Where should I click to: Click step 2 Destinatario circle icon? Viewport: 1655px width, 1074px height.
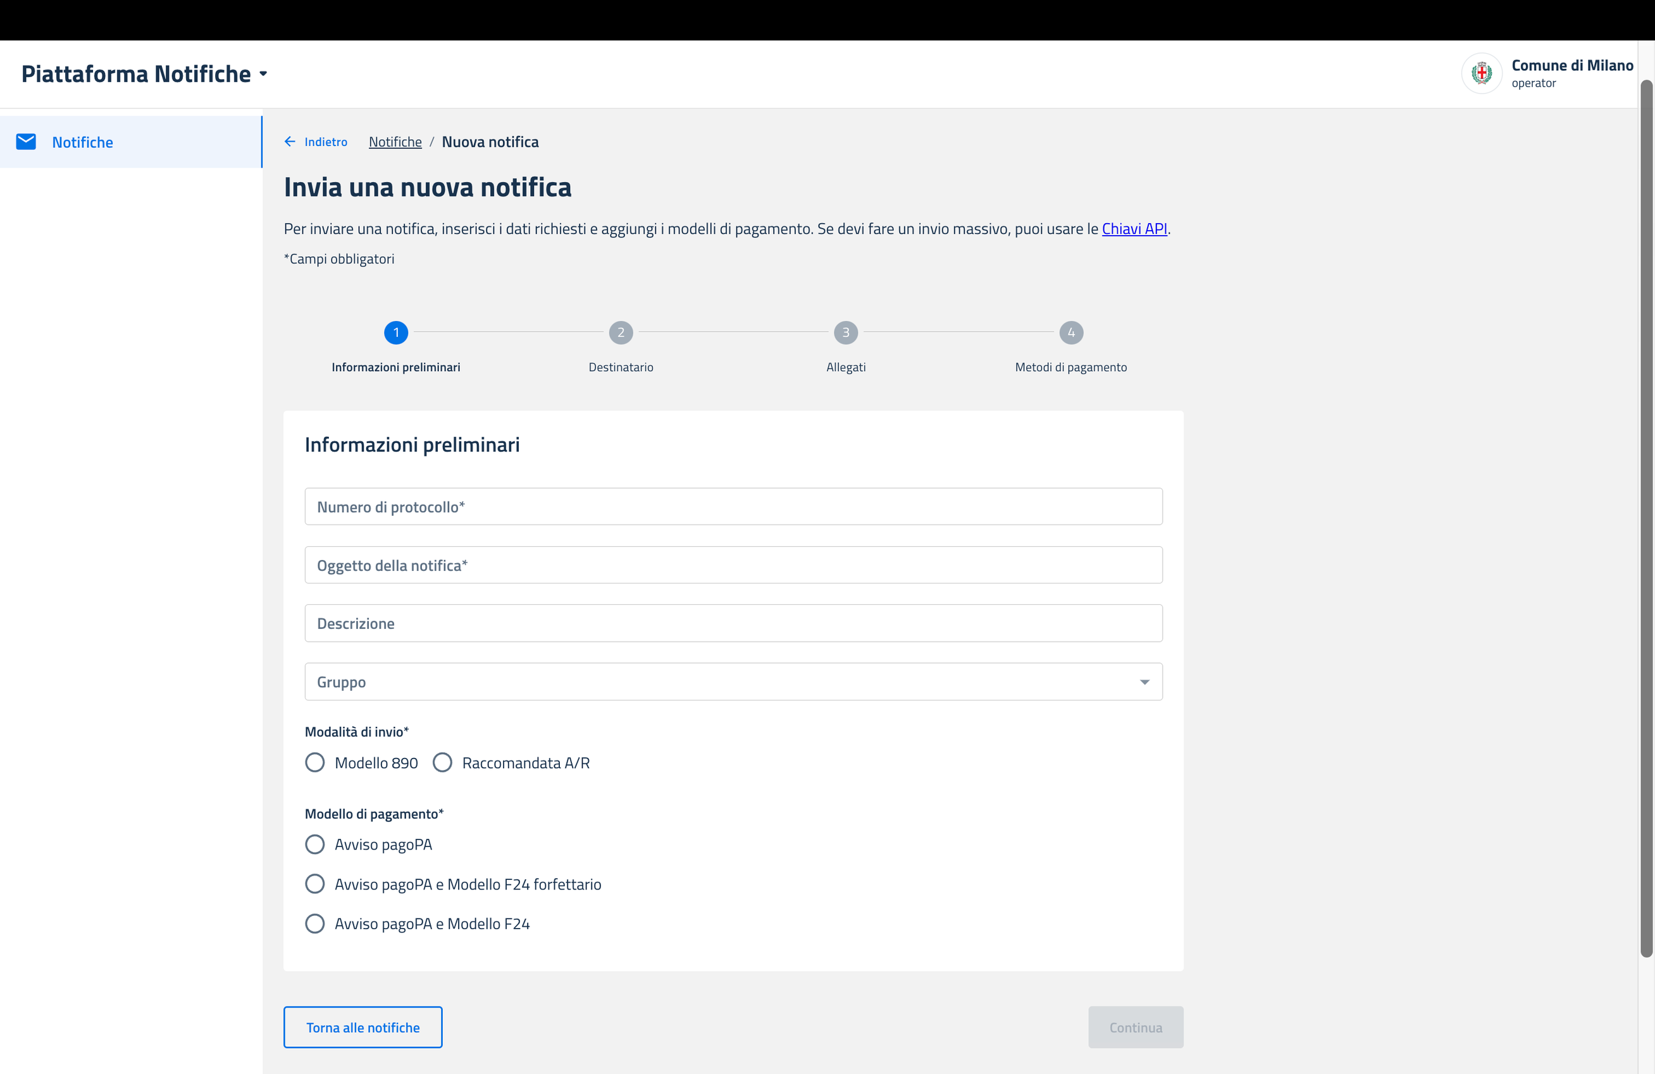(x=620, y=333)
